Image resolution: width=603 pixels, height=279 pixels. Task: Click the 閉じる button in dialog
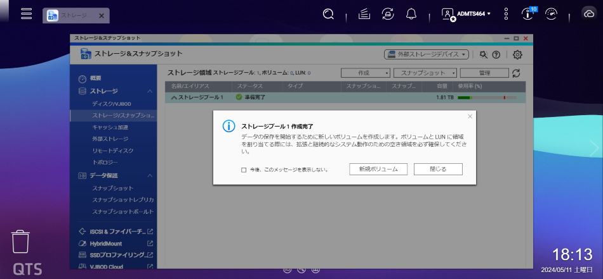point(438,169)
